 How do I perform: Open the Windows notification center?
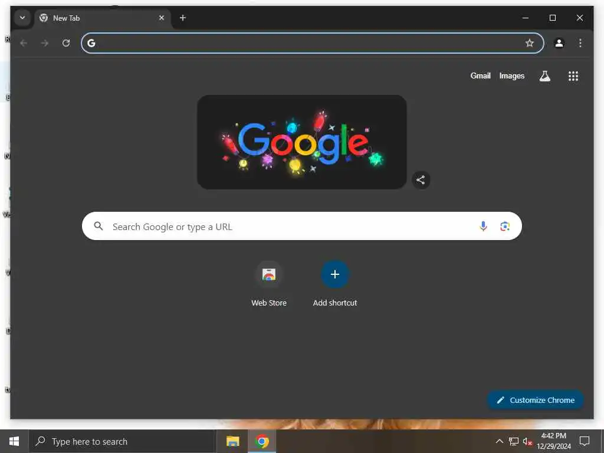585,441
